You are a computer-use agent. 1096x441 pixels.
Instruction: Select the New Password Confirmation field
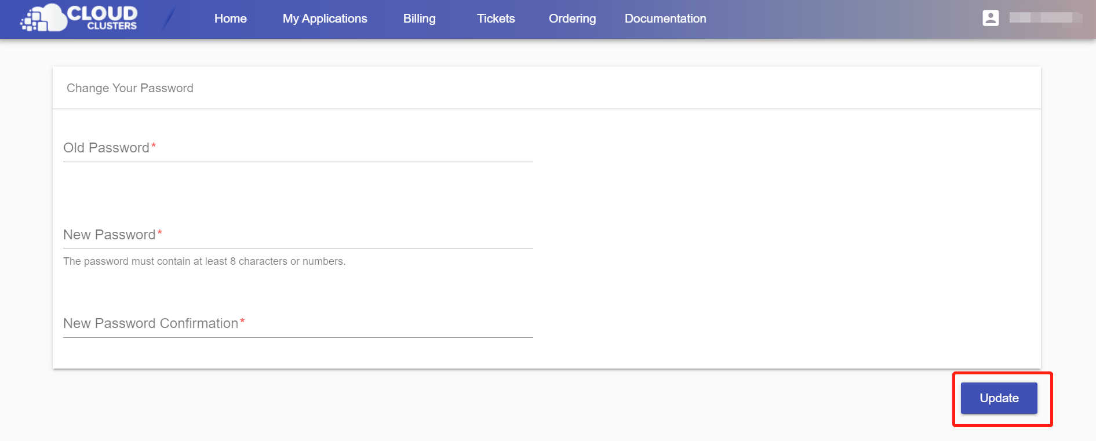pos(298,324)
